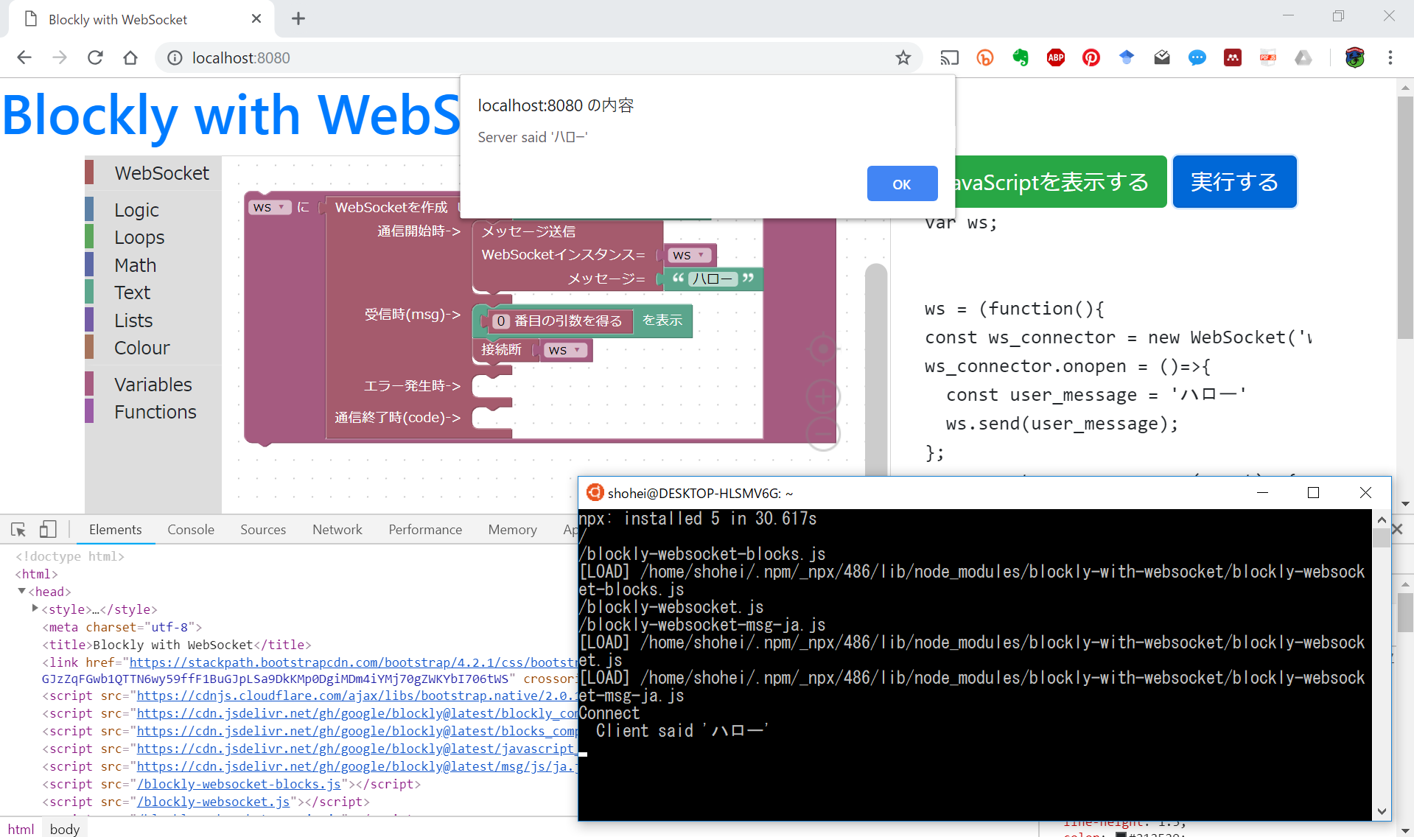Close the Blockly with WebSocket tab
Viewport: 1414px width, 837px height.
coord(256,18)
